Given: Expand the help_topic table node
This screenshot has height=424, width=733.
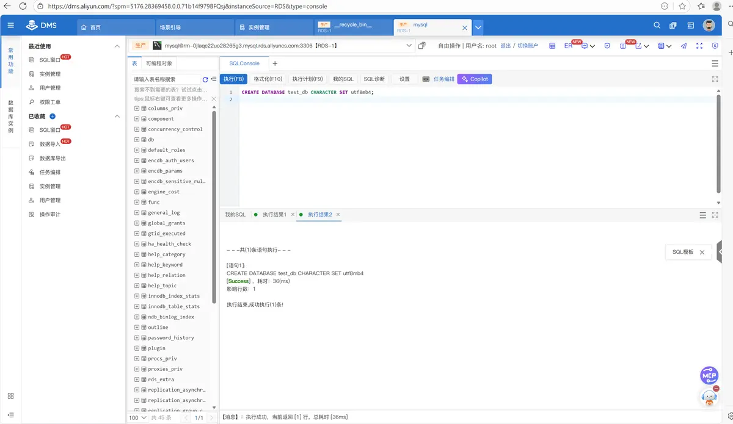Looking at the screenshot, I should pos(137,286).
